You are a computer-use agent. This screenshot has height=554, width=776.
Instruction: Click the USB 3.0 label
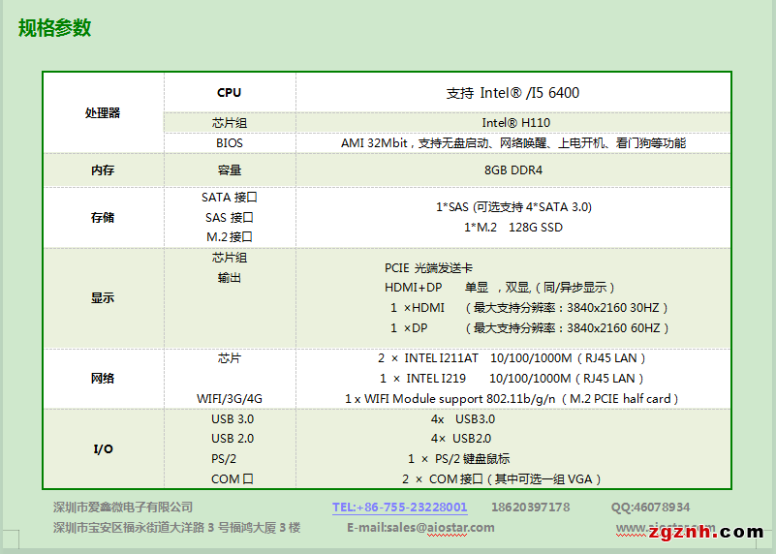pyautogui.click(x=233, y=419)
